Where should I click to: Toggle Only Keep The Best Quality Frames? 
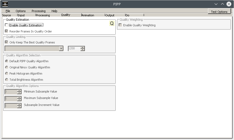tap(6, 42)
